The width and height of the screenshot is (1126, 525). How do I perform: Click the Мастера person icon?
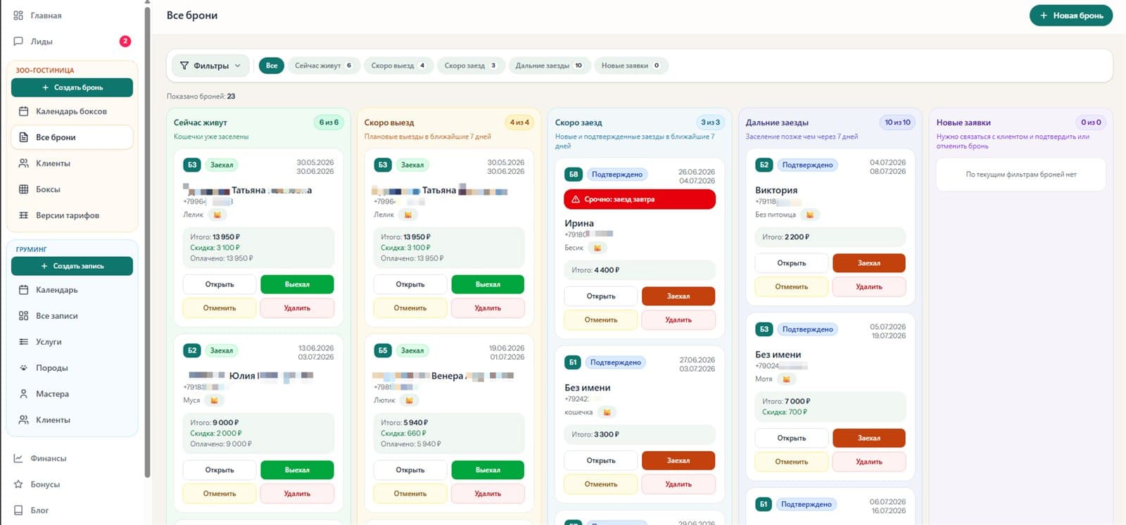(24, 394)
